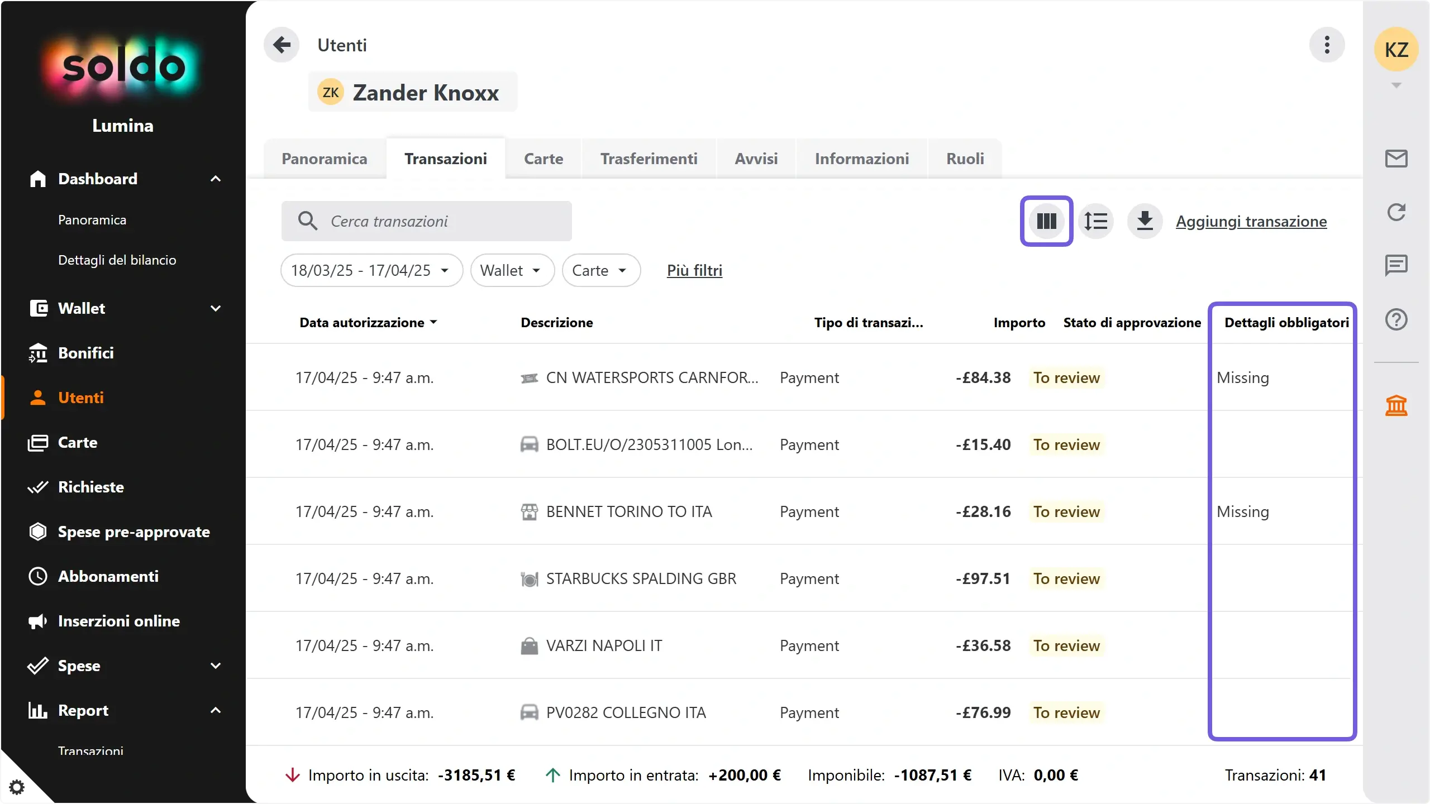Expand the dropdown arrow under KZ avatar
This screenshot has height=804, width=1430.
click(1396, 85)
